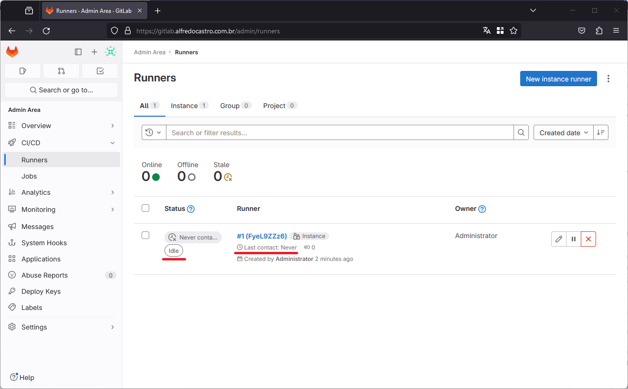The height and width of the screenshot is (389, 628).
Task: Bookmark this page with star icon
Action: [514, 31]
